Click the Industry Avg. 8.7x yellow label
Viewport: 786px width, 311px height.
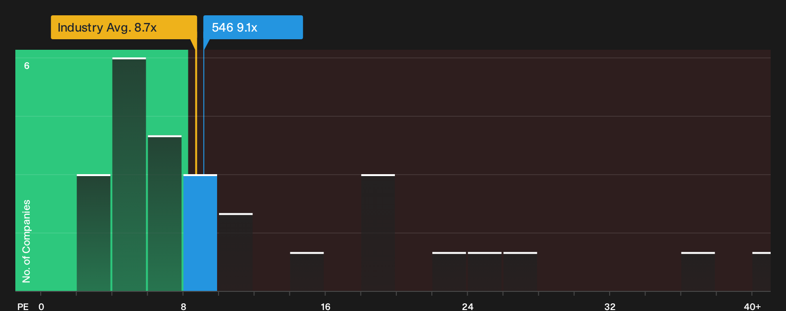tap(124, 27)
